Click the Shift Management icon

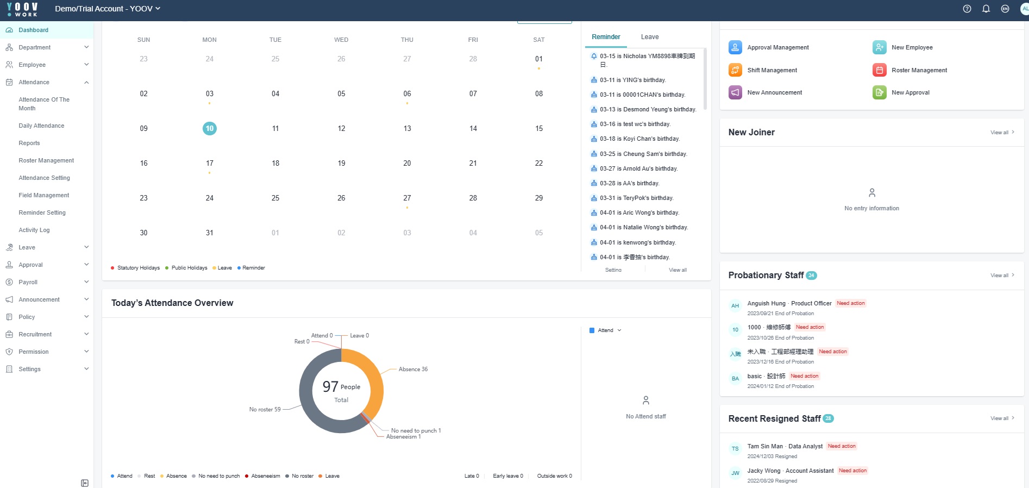735,70
